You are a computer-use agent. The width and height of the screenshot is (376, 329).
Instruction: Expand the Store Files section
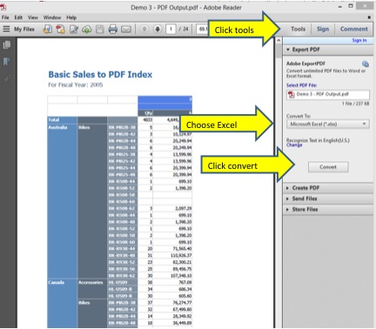click(328, 210)
